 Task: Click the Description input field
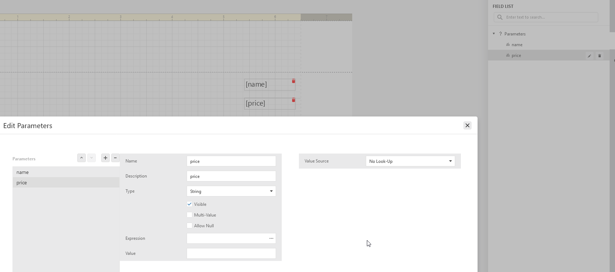pos(231,176)
